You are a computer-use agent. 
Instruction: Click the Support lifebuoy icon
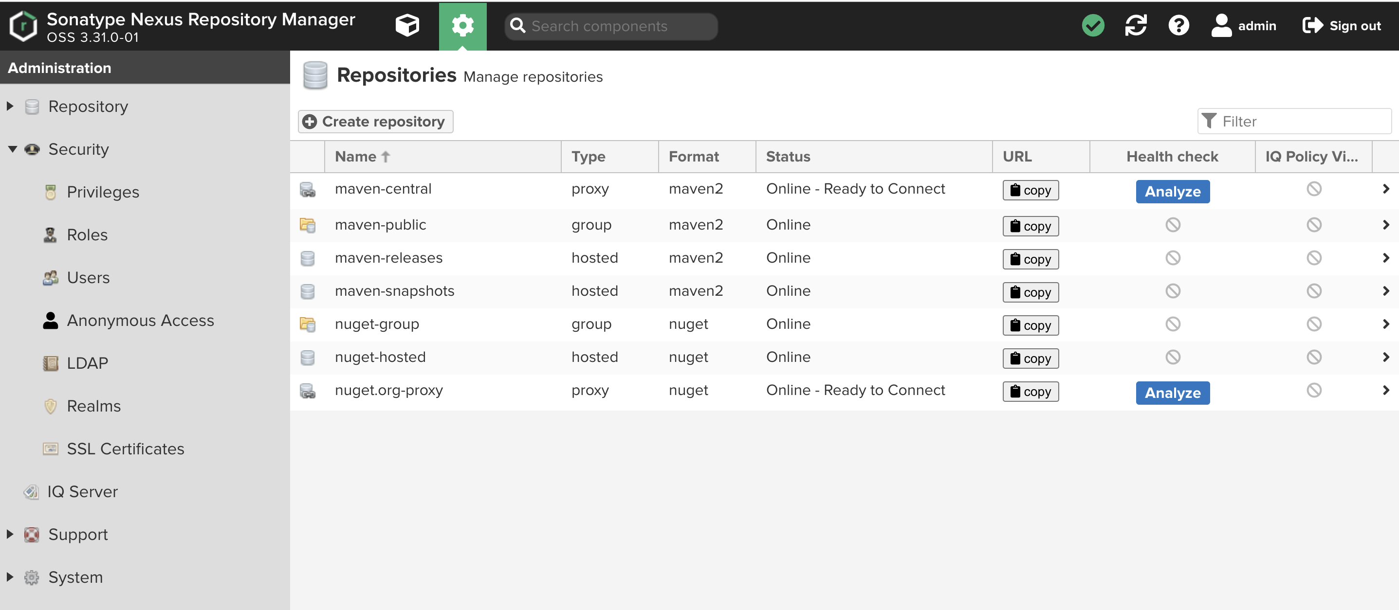pos(32,535)
